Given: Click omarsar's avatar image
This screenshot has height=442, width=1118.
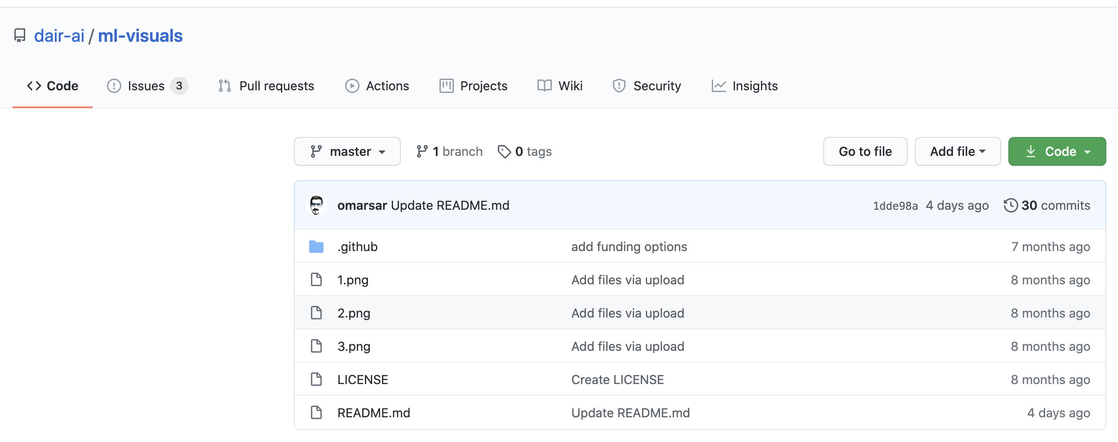Looking at the screenshot, I should (x=316, y=205).
